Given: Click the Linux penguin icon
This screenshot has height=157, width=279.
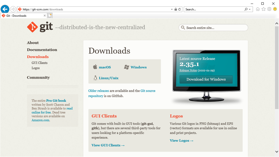Looking at the screenshot, I should coord(95,78).
